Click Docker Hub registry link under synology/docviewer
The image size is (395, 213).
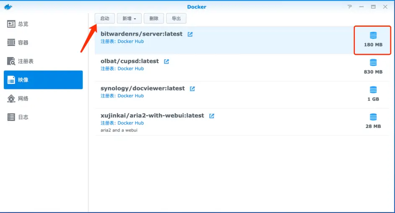pyautogui.click(x=130, y=96)
